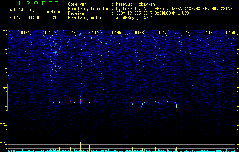
Task: Click the meteor count 20
Action: [55, 17]
